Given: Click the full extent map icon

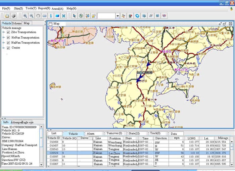Looking at the screenshot, I should tap(63, 16).
